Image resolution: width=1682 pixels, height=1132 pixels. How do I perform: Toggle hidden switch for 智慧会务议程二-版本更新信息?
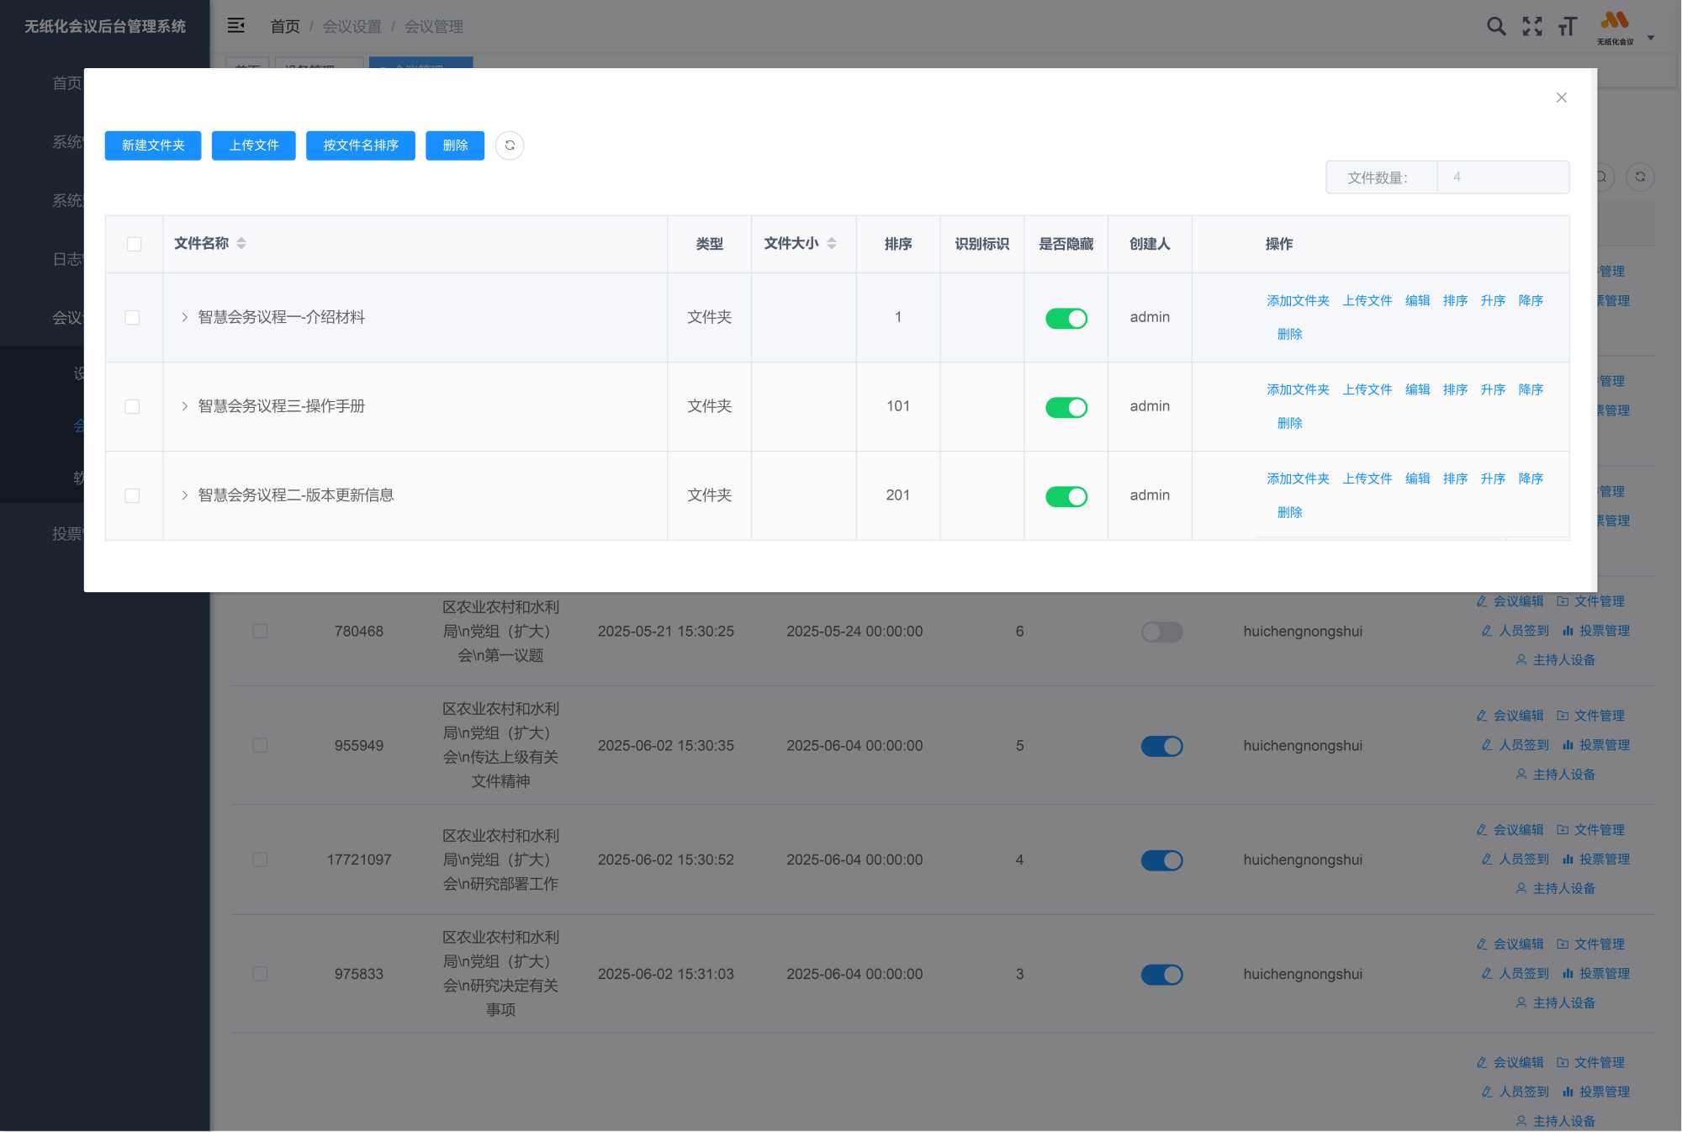point(1066,496)
